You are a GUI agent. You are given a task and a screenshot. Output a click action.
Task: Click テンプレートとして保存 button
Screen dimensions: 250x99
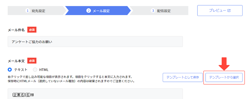(183, 77)
